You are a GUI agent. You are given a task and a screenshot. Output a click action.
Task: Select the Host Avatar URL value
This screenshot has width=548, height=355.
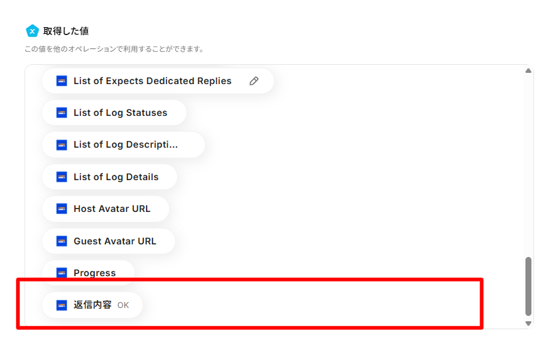[x=105, y=209]
